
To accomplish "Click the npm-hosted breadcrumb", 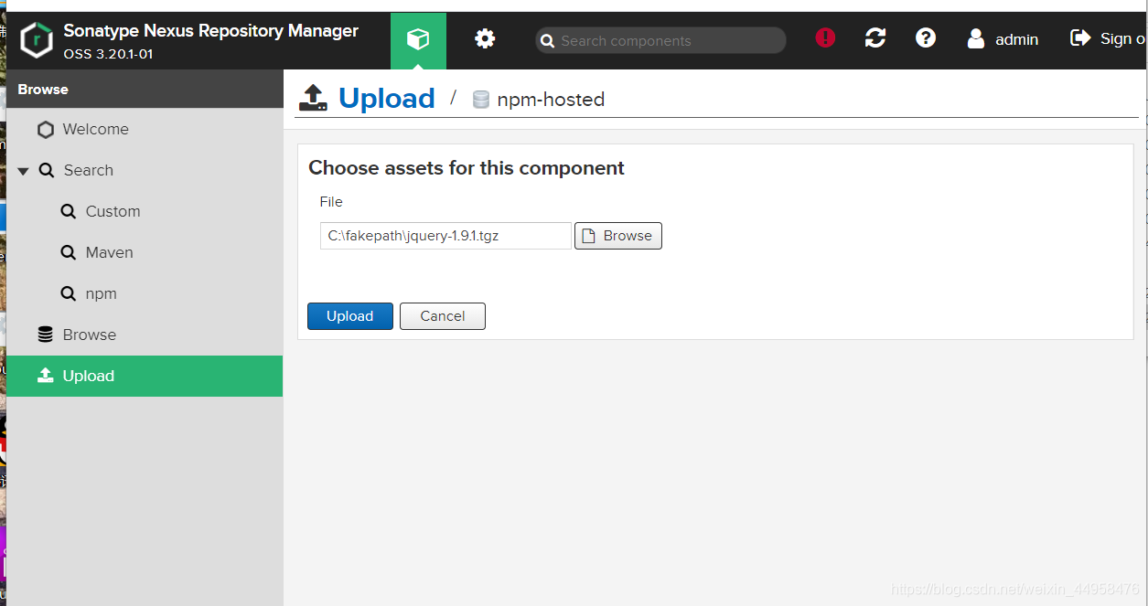I will (x=551, y=100).
